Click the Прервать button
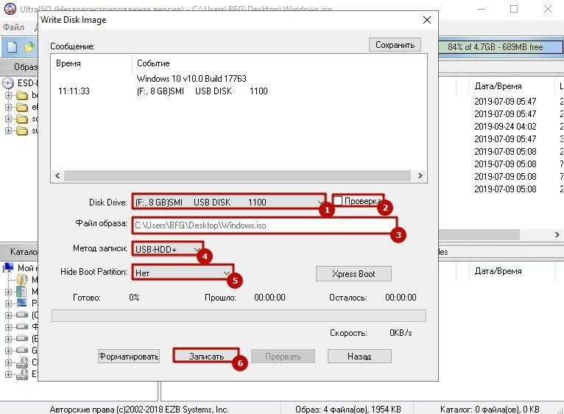The image size is (564, 414). (x=283, y=357)
